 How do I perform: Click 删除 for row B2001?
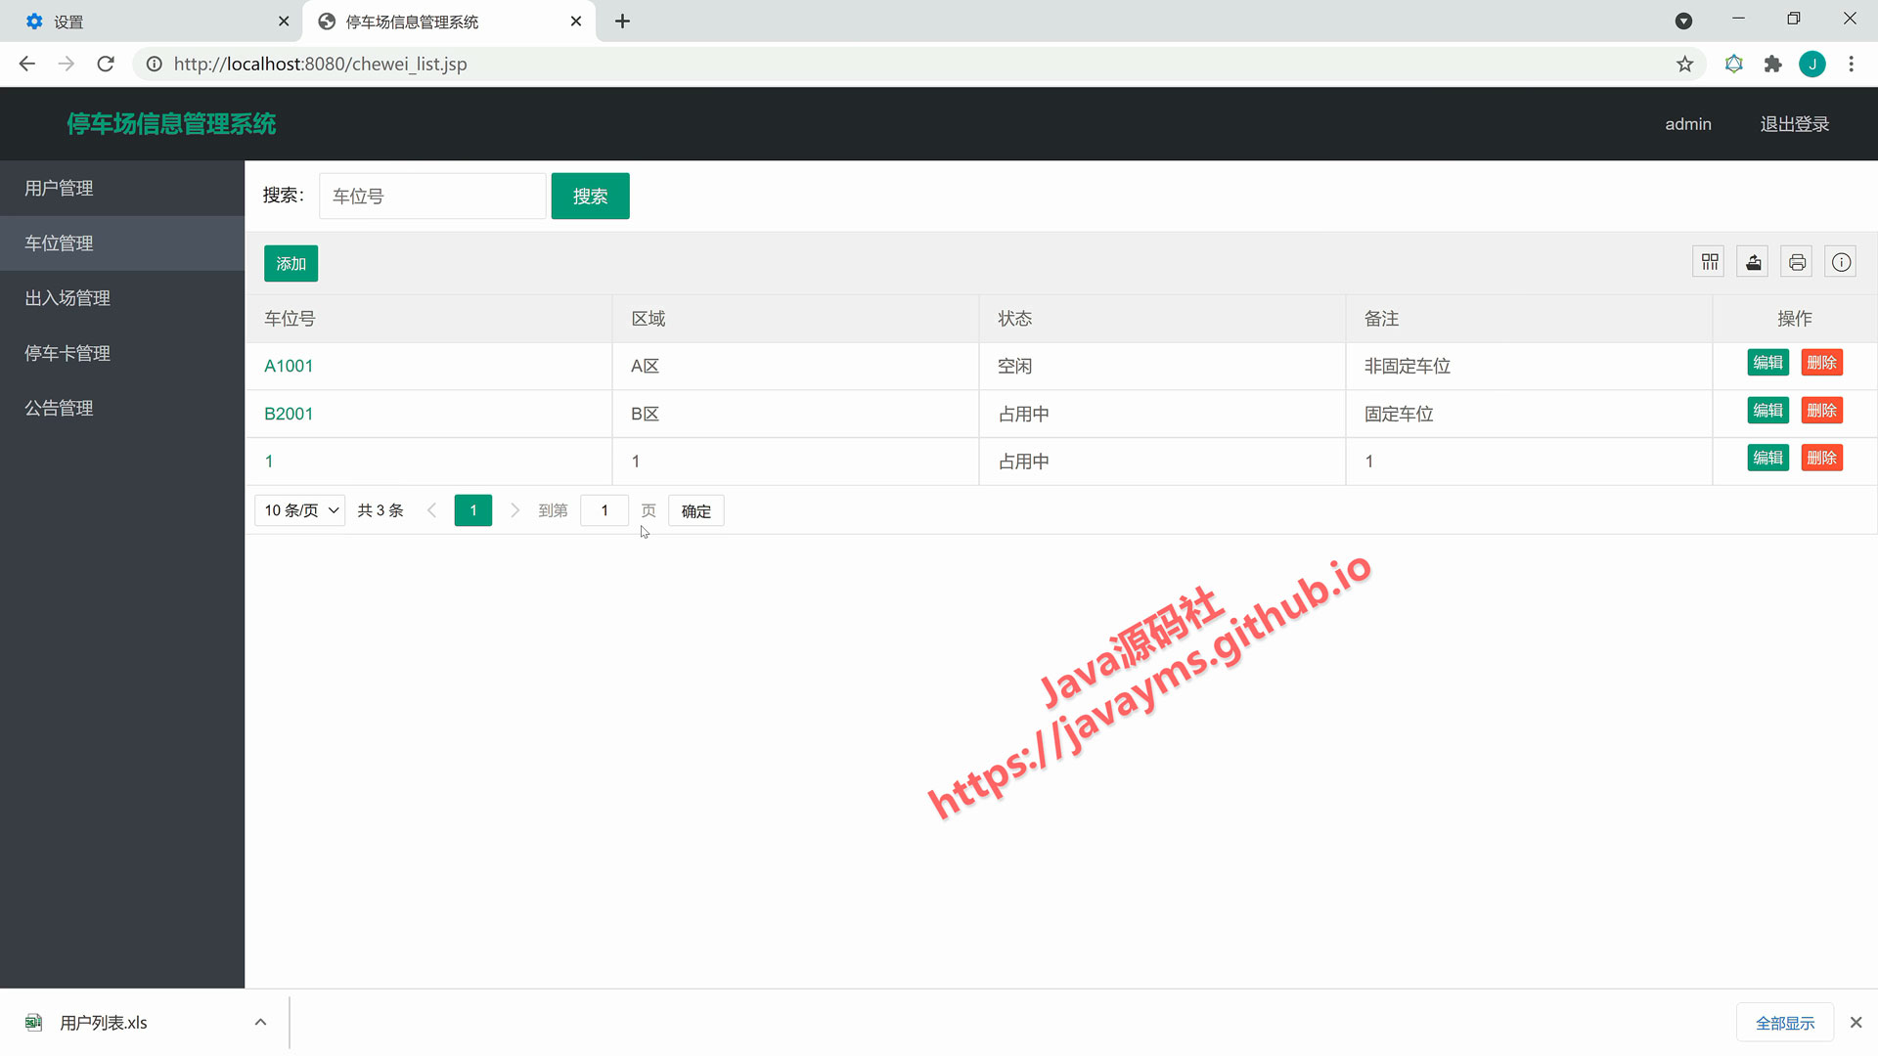tap(1821, 411)
